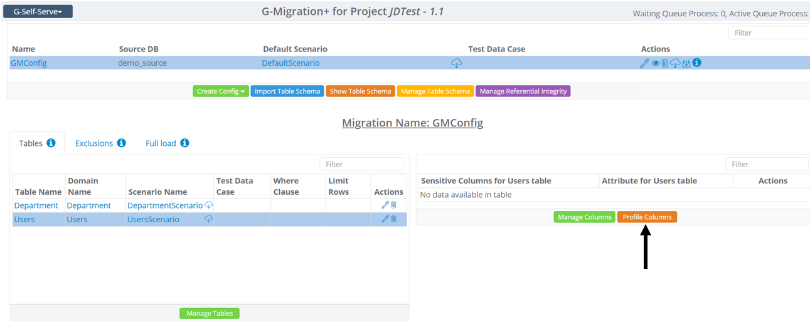Click Show Table Schema button
This screenshot has height=323, width=810.
[360, 91]
